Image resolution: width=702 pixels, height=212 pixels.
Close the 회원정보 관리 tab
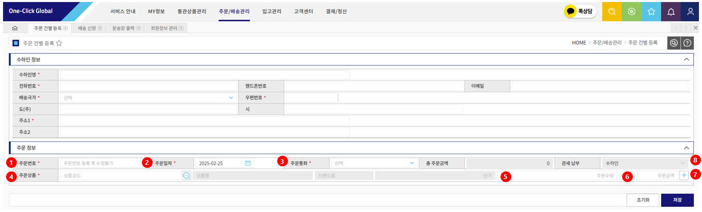tap(181, 28)
